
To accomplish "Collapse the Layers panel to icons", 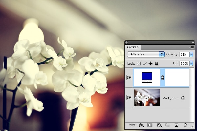I will pyautogui.click(x=193, y=43).
